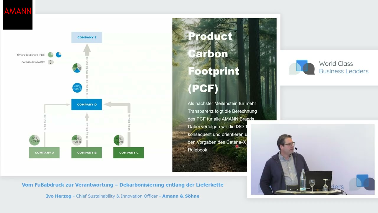The height and width of the screenshot is (213, 378).
Task: Click the AMANN logo in the corner
Action: pyautogui.click(x=18, y=12)
